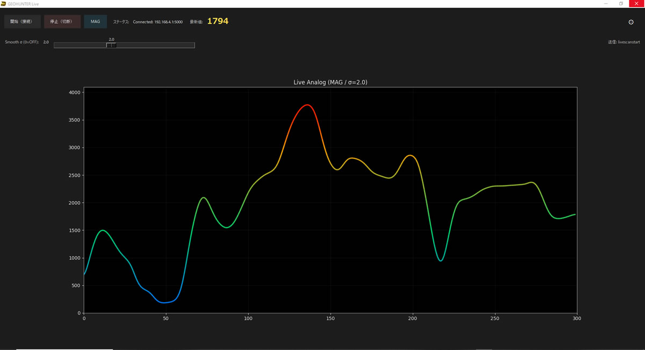
Task: Click the status text Connected: 192.168.4.1:5000
Action: pyautogui.click(x=157, y=22)
